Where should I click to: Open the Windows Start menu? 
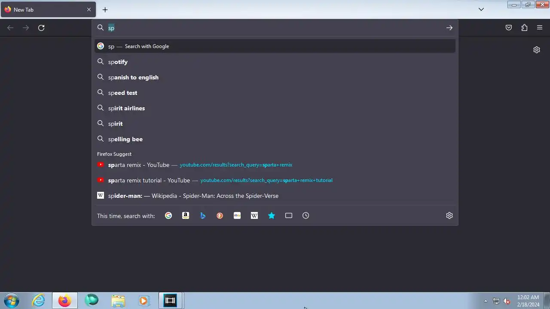pyautogui.click(x=12, y=300)
